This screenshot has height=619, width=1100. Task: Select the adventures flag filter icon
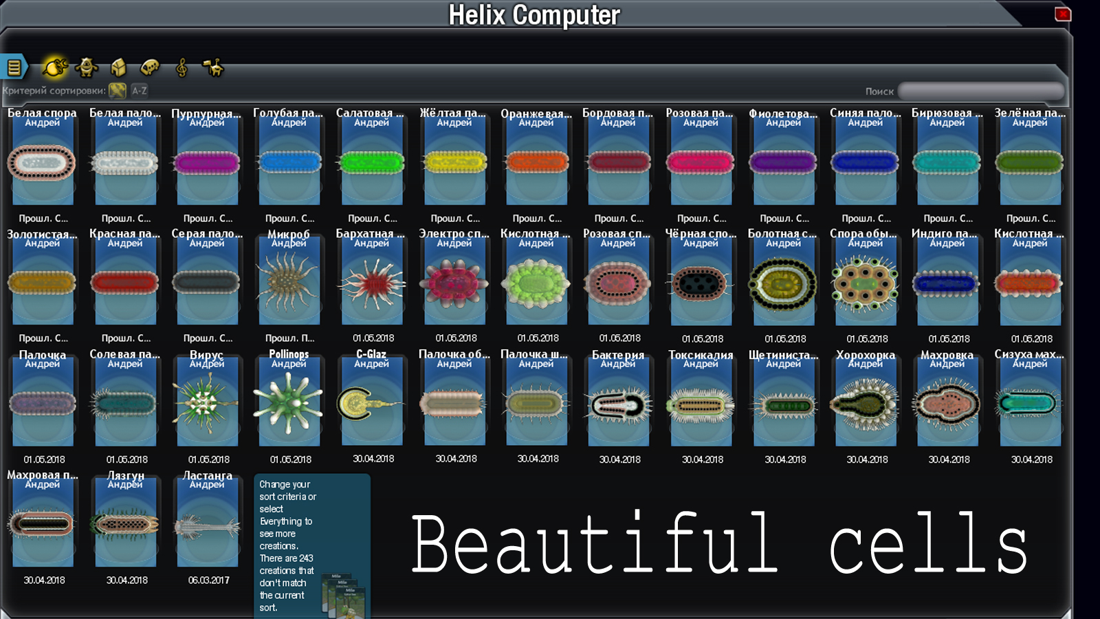tap(214, 67)
